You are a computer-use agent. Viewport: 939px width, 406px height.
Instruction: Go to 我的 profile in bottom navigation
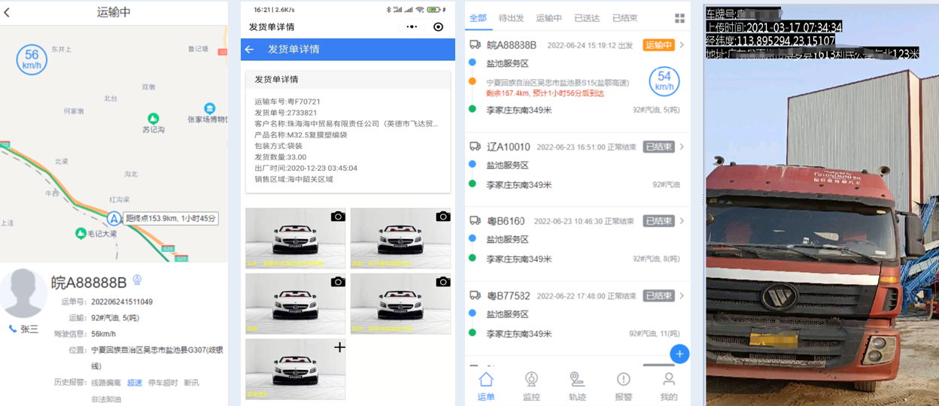668,385
